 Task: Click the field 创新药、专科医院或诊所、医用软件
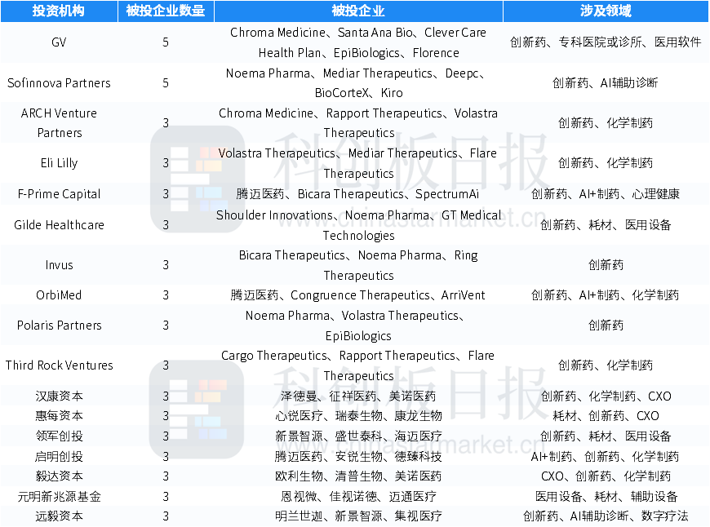tap(606, 42)
